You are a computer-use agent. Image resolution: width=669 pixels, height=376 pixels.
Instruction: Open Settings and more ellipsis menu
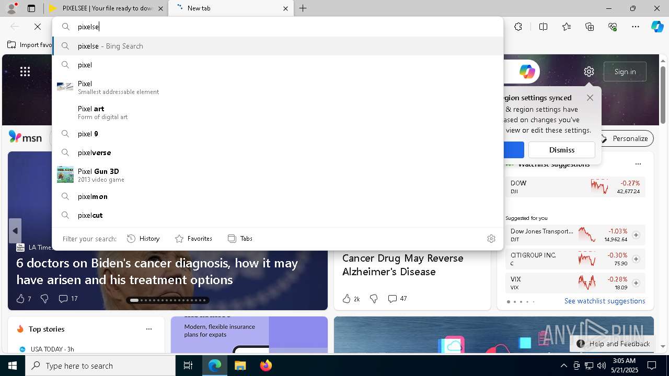click(x=636, y=27)
